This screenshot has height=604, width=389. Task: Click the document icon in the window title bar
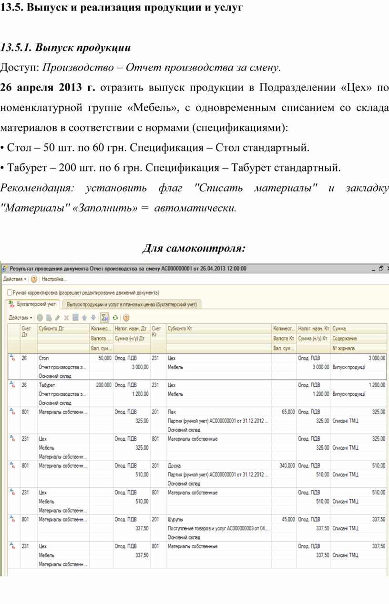pyautogui.click(x=4, y=269)
